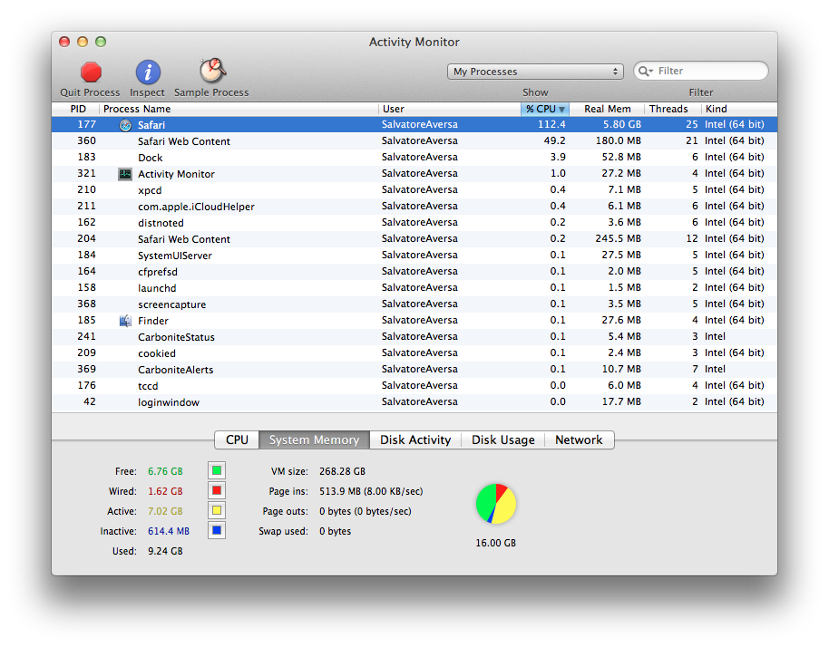Select the launchd process row
Screen dimensions: 829x647
click(414, 288)
